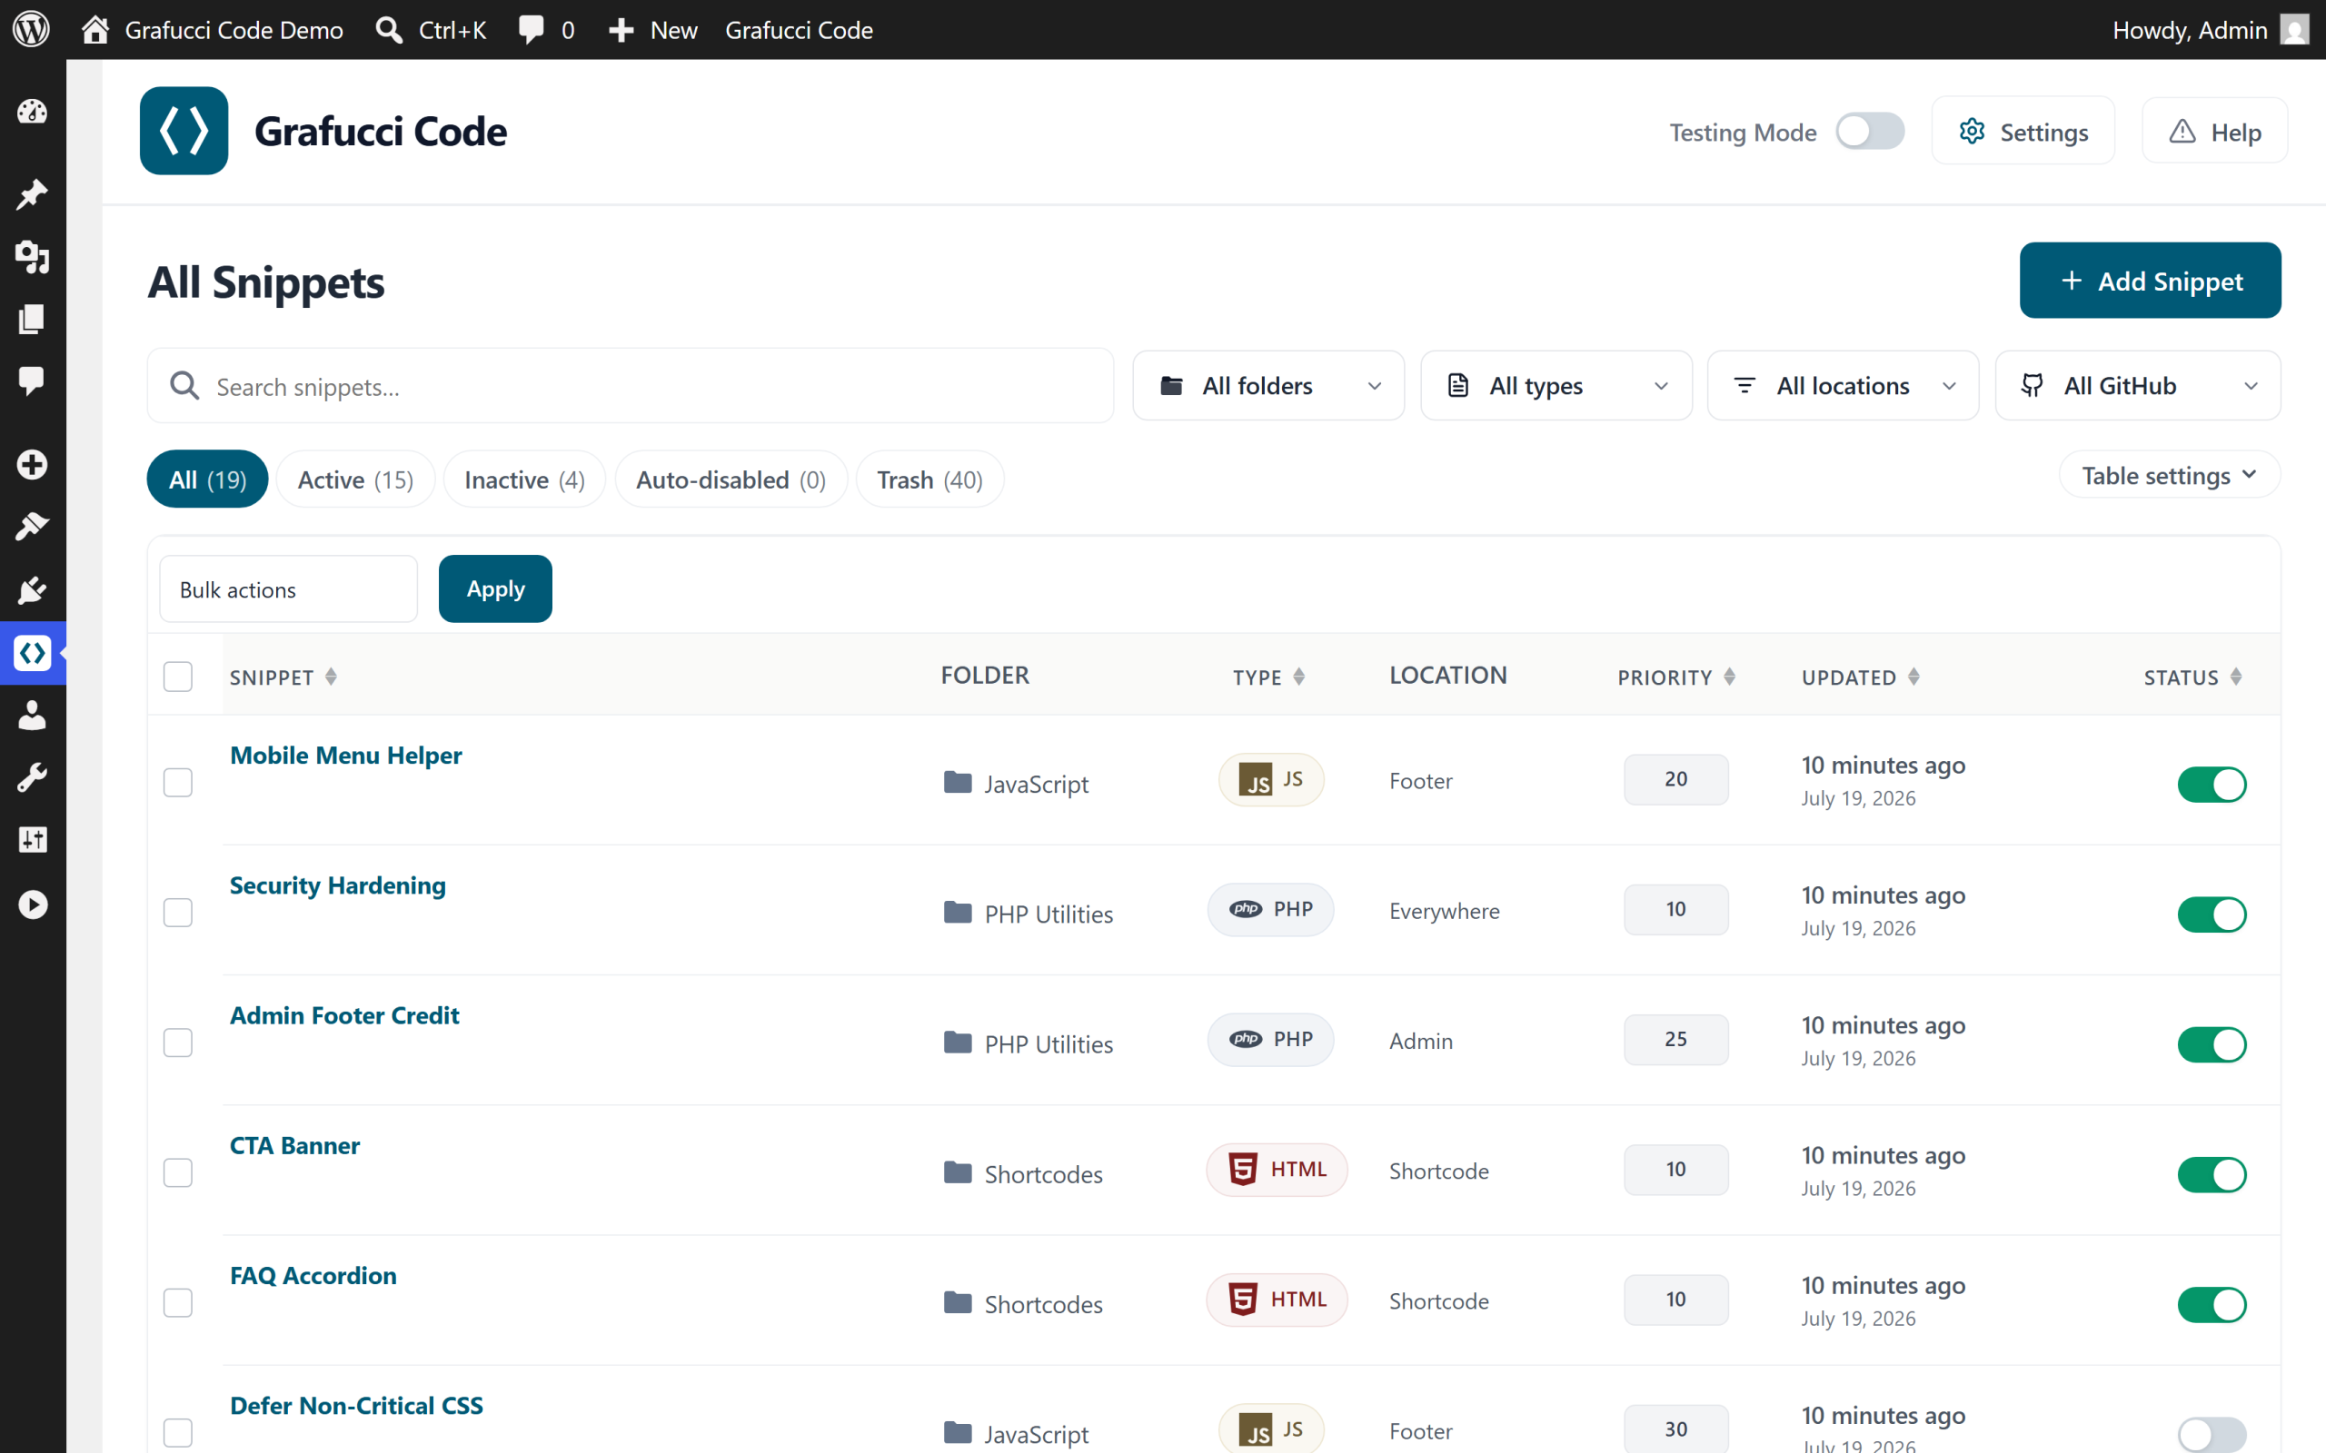Click the Add Snippet button
The height and width of the screenshot is (1453, 2326).
pyautogui.click(x=2150, y=281)
